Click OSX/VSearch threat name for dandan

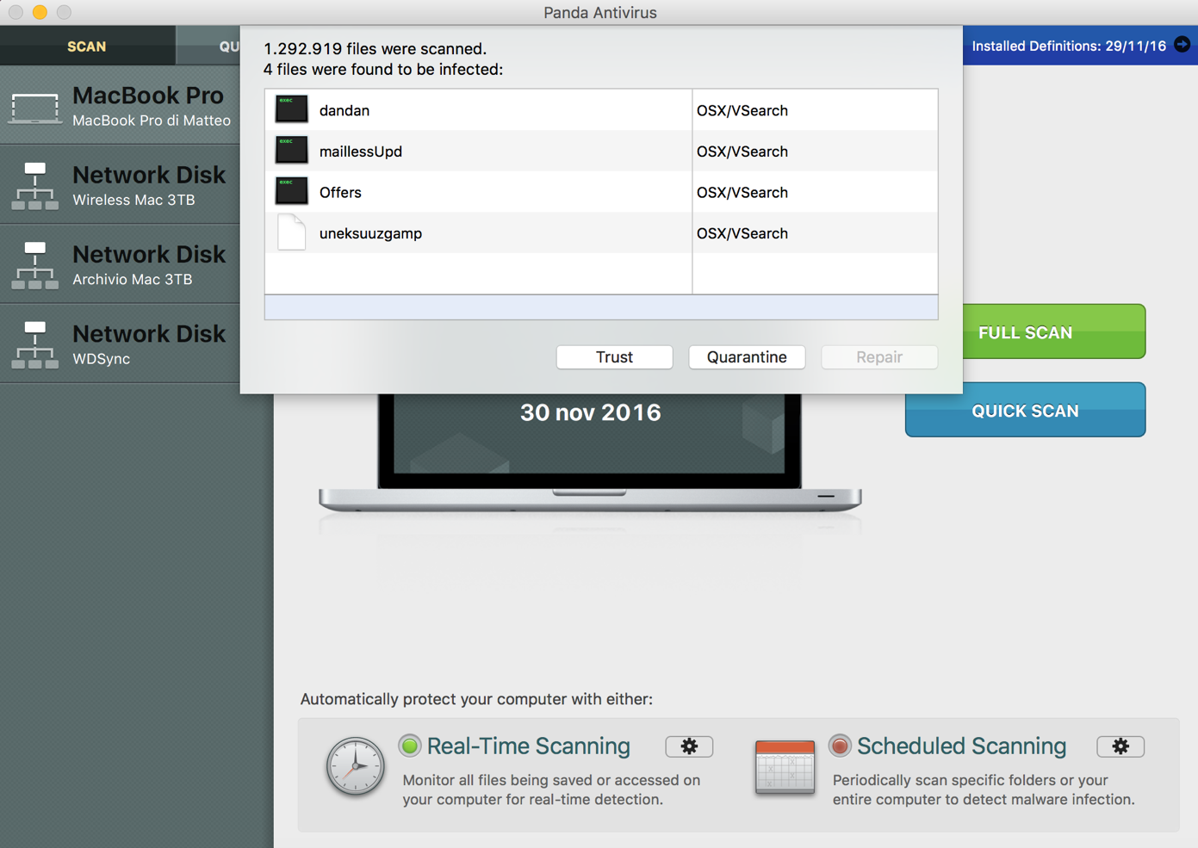tap(742, 110)
